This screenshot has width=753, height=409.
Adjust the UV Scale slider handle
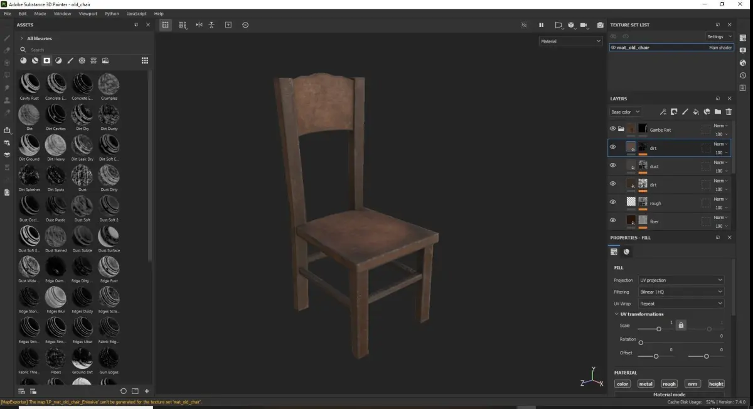[x=658, y=329]
